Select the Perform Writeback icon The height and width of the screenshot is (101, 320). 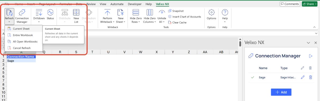click(x=107, y=16)
